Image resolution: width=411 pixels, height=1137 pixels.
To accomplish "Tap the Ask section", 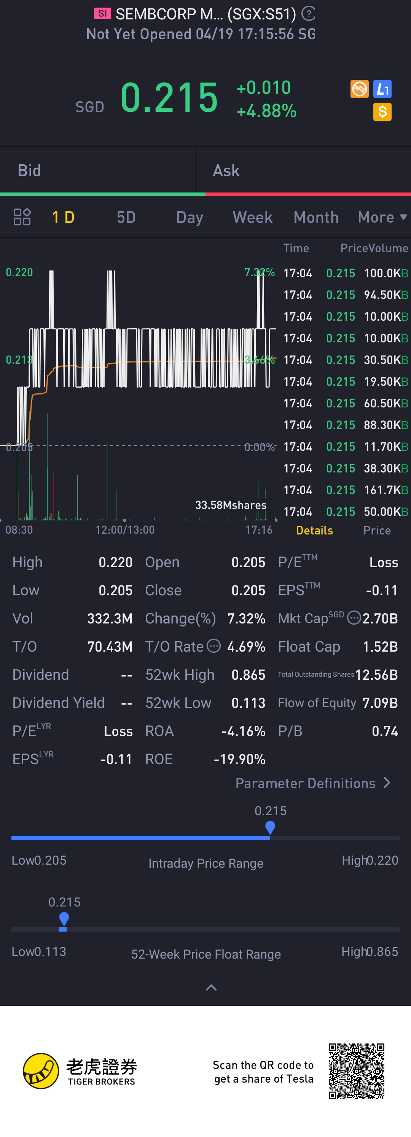I will point(303,171).
